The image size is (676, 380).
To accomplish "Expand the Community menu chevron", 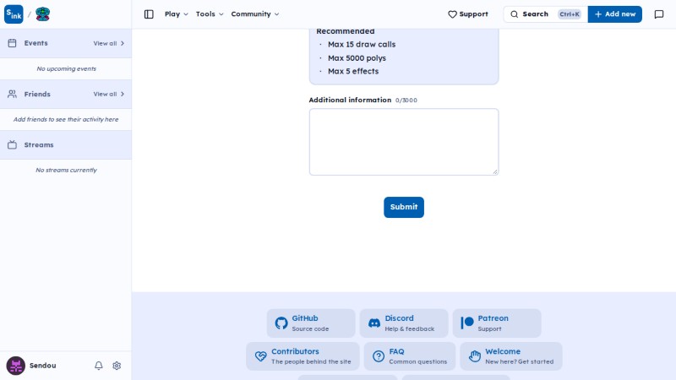I will click(x=277, y=14).
